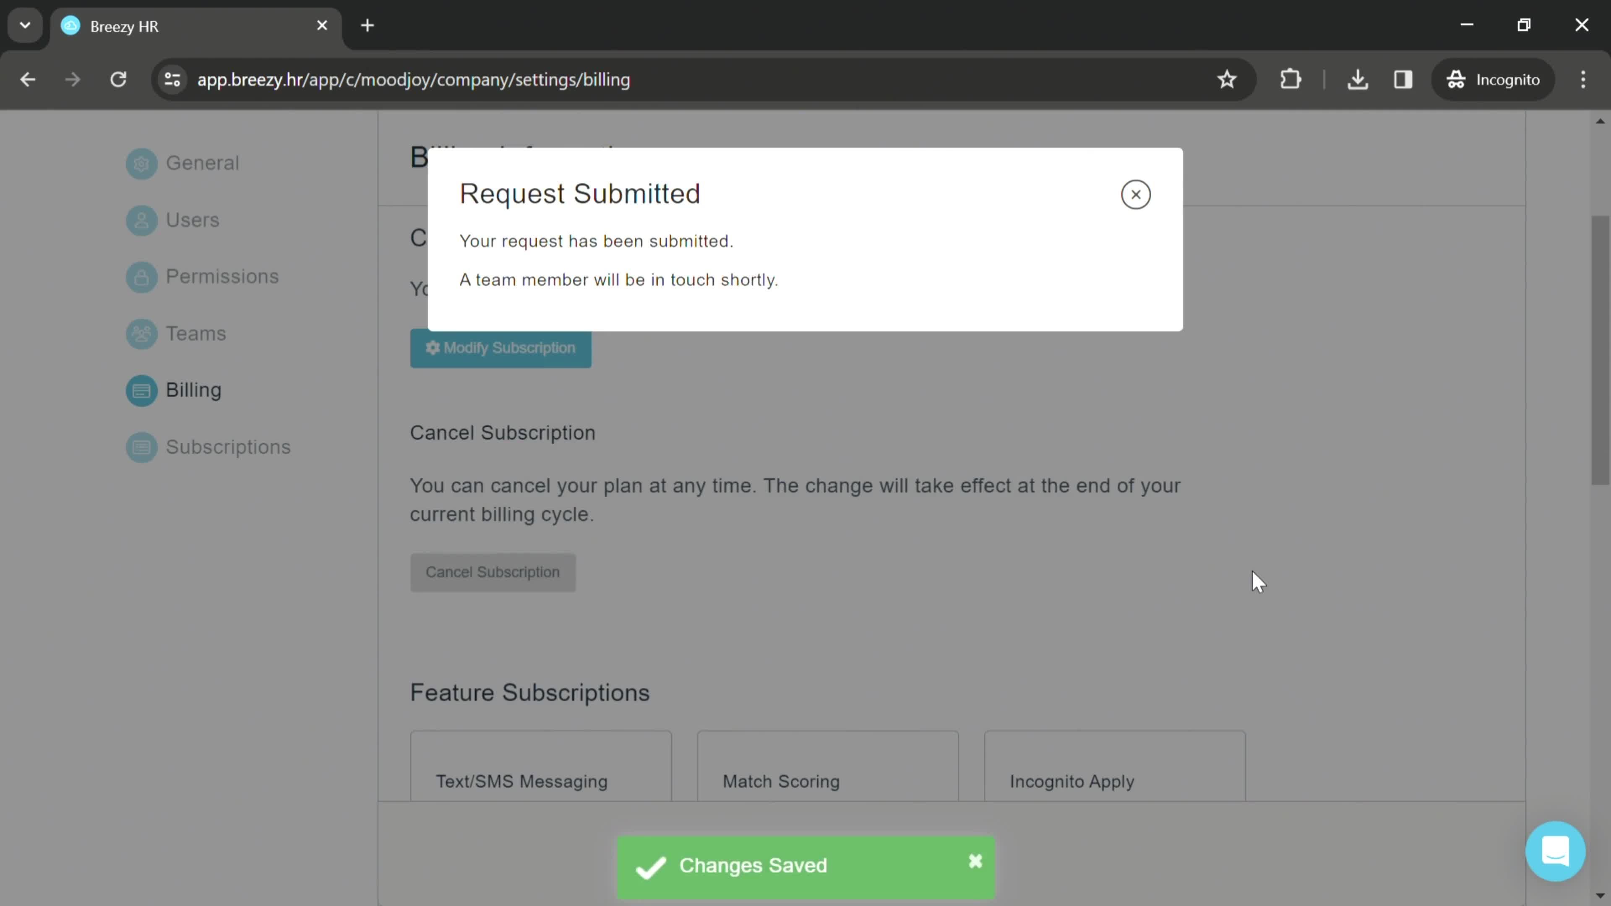Click the Permissions settings icon
Viewport: 1611px width, 906px height.
coord(141,276)
